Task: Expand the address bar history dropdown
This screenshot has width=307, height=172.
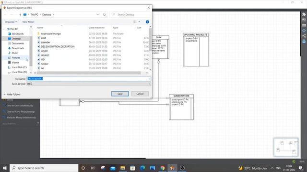Action: coord(97,15)
